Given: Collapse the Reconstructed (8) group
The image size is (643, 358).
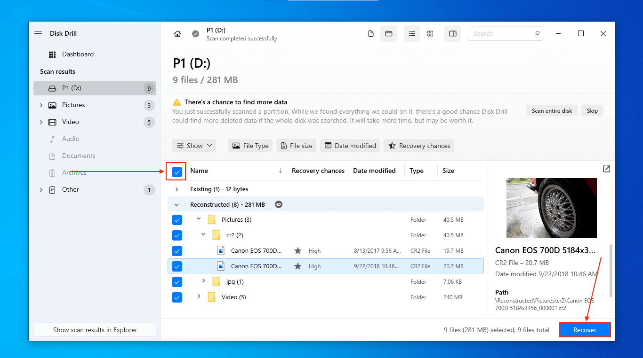Looking at the screenshot, I should pos(177,205).
